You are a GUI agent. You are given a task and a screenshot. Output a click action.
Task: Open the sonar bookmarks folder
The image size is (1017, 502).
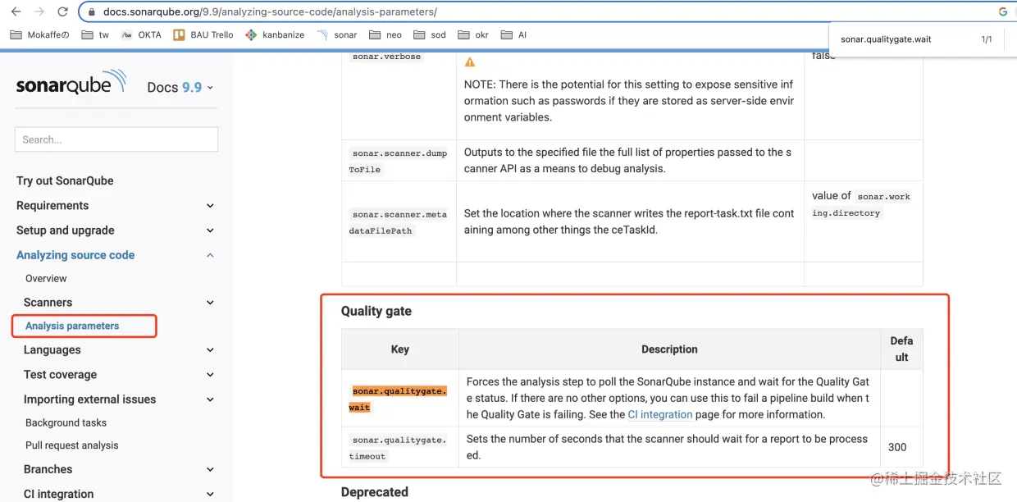point(336,34)
